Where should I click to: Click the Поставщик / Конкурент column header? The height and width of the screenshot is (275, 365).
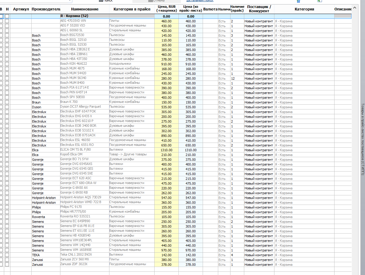point(259,9)
